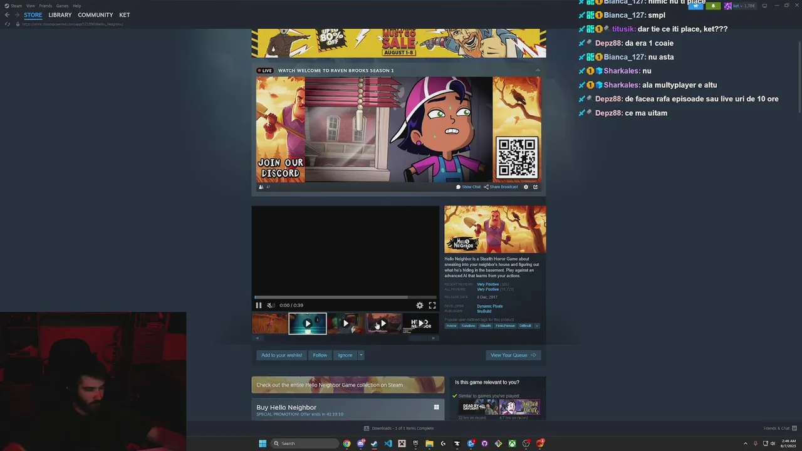Click View Your Queue button

[513, 355]
